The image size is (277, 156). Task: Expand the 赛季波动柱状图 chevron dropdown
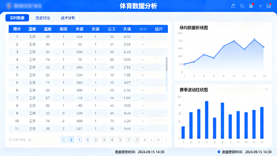click(266, 89)
